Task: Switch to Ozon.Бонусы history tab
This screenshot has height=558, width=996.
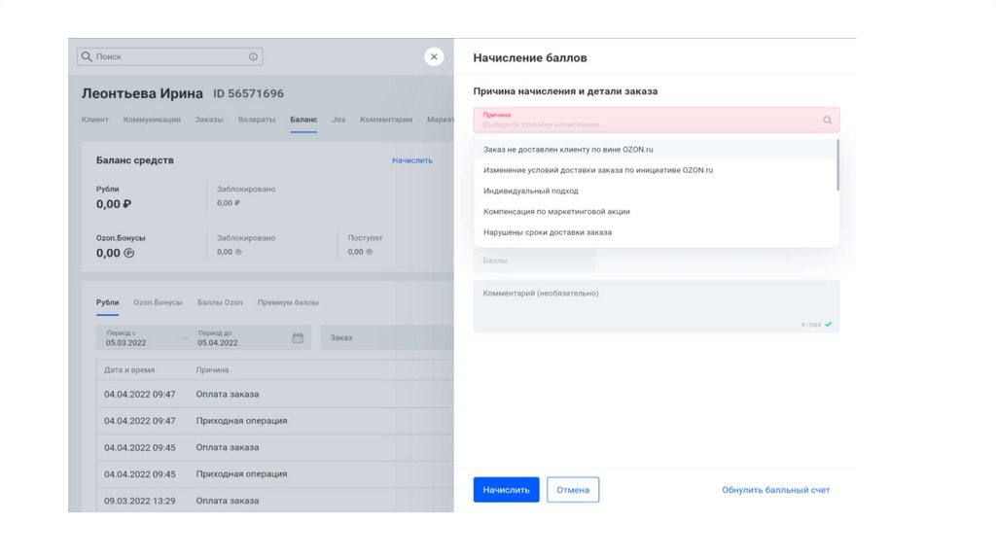Action: (x=158, y=302)
